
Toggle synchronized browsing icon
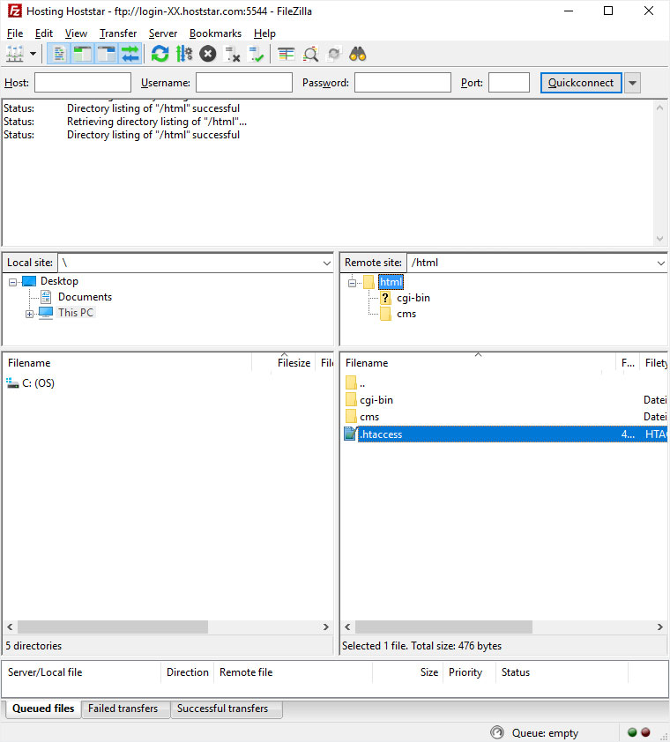click(334, 54)
